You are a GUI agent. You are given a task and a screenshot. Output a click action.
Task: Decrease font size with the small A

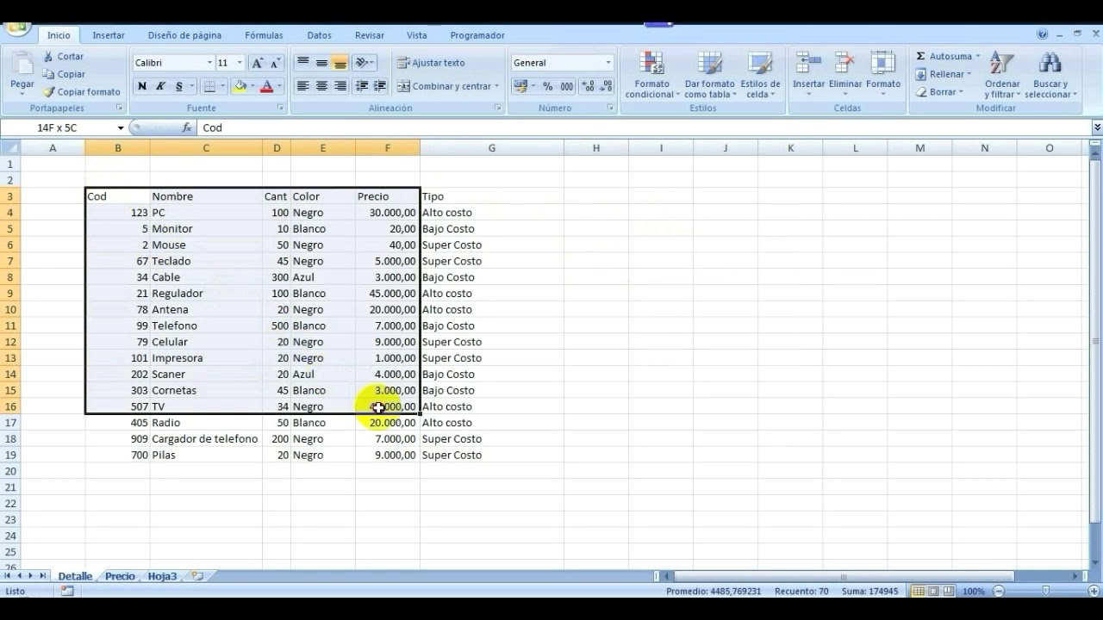(275, 63)
